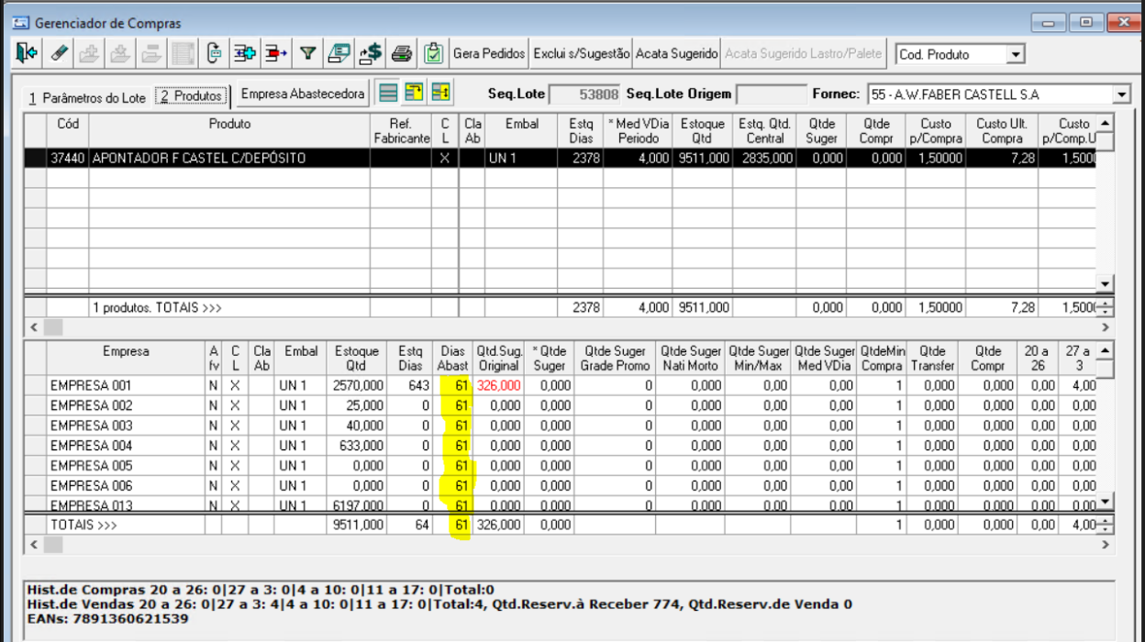Click the EMPRESA 005 row name
This screenshot has height=642, width=1145.
coord(92,466)
